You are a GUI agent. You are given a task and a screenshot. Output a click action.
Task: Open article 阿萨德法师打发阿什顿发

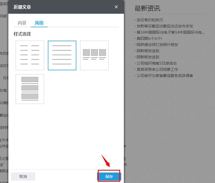coord(157,45)
